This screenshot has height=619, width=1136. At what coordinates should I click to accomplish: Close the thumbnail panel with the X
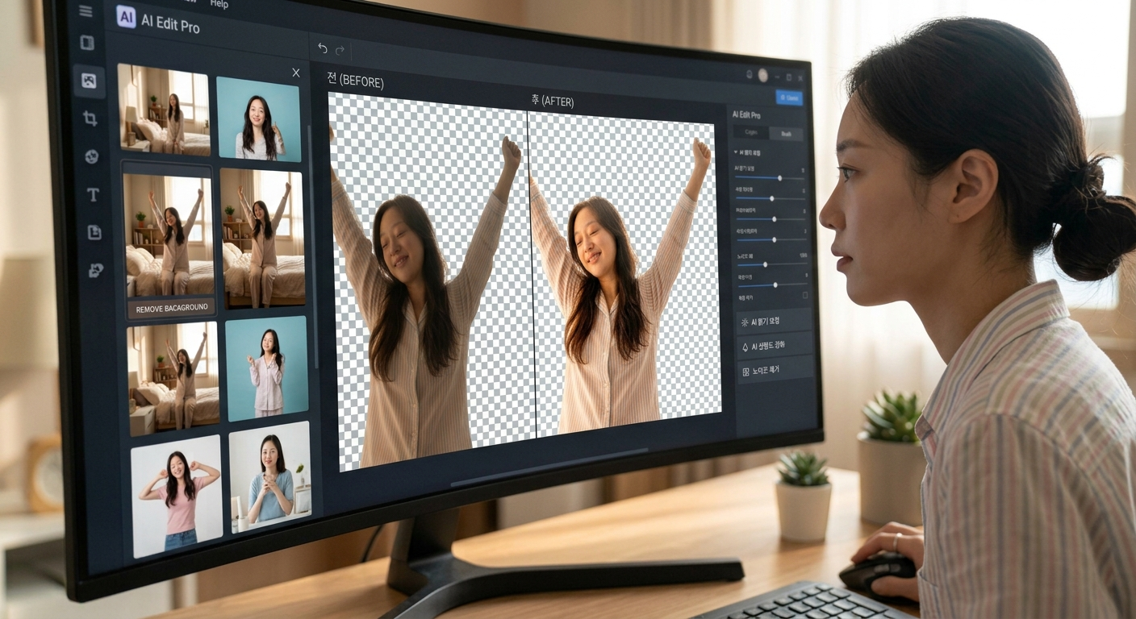pos(296,73)
